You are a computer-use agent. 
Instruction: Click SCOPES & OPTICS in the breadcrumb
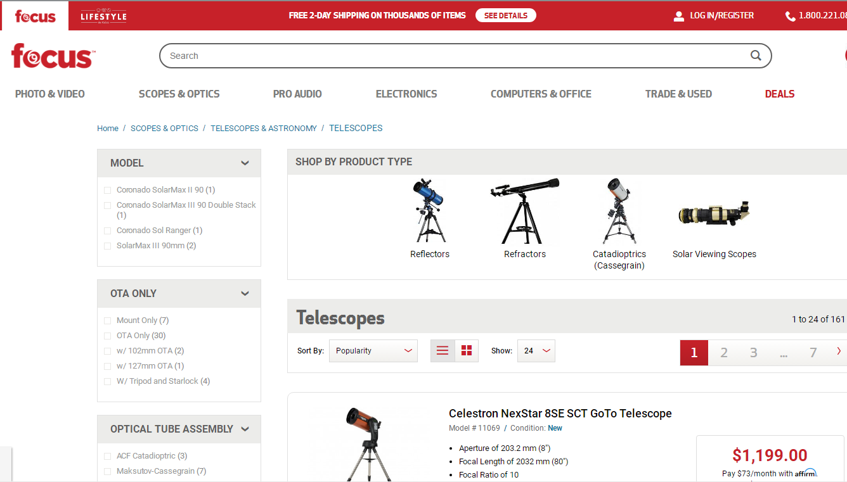pos(164,128)
